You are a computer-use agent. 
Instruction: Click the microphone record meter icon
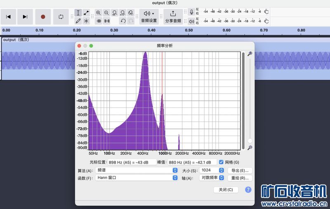[x=191, y=12]
